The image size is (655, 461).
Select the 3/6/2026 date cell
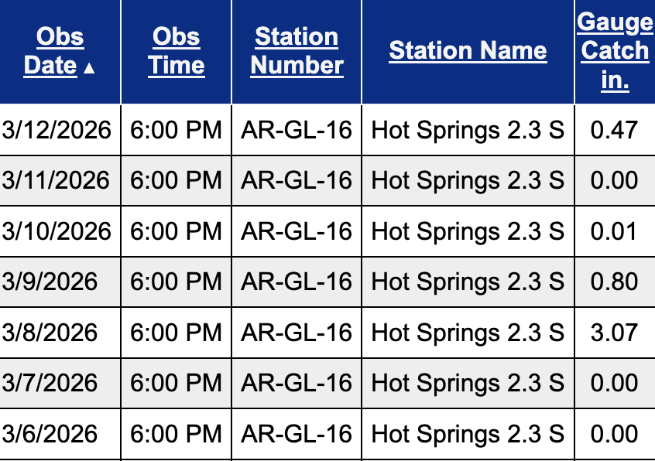50,434
